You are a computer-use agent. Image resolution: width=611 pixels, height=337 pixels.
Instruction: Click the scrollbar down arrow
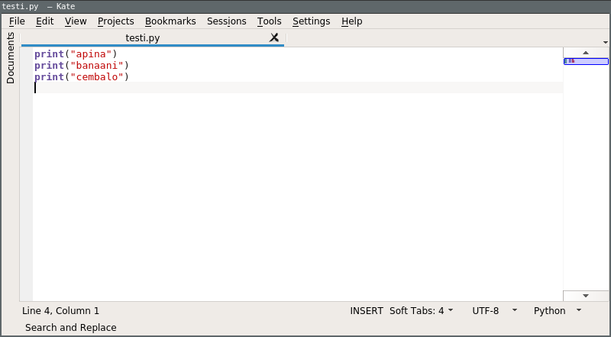coord(586,295)
